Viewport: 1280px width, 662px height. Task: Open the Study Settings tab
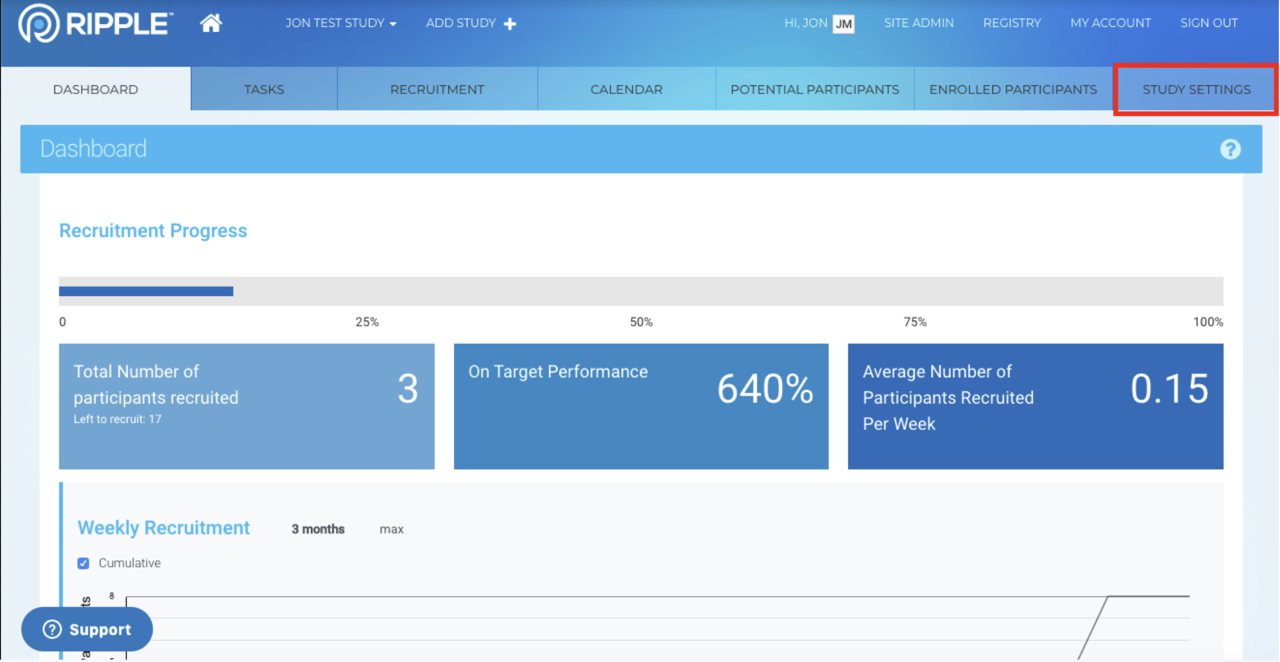pyautogui.click(x=1196, y=89)
